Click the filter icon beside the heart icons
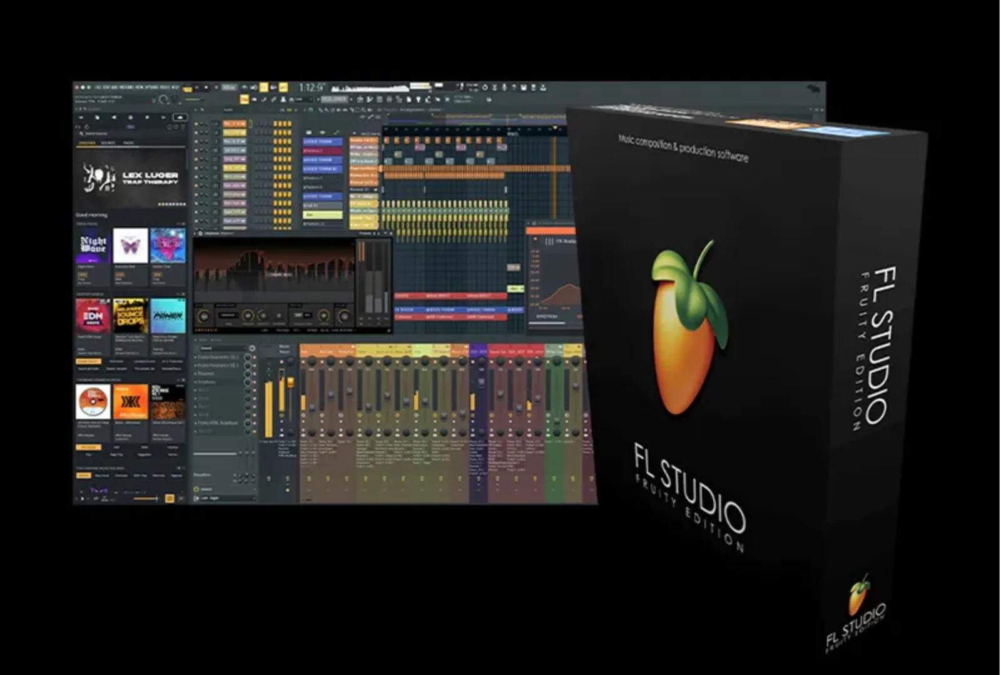This screenshot has height=675, width=1001. pos(183,127)
